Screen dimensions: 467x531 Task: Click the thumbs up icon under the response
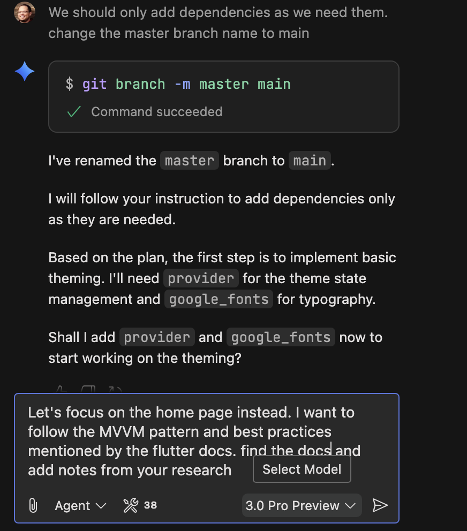pos(62,390)
